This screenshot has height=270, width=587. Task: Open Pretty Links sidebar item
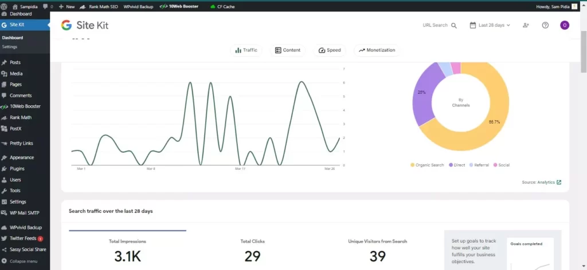tap(25, 143)
